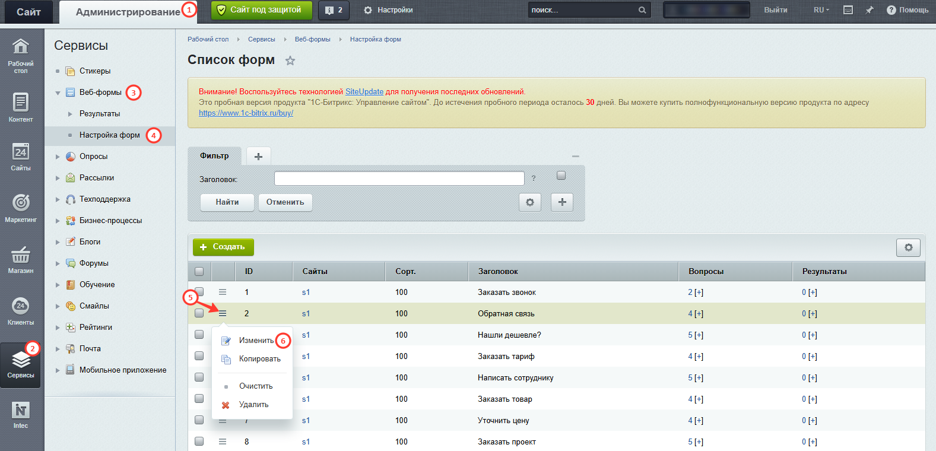Click into the Заголовок filter input
The height and width of the screenshot is (451, 936).
pos(399,179)
